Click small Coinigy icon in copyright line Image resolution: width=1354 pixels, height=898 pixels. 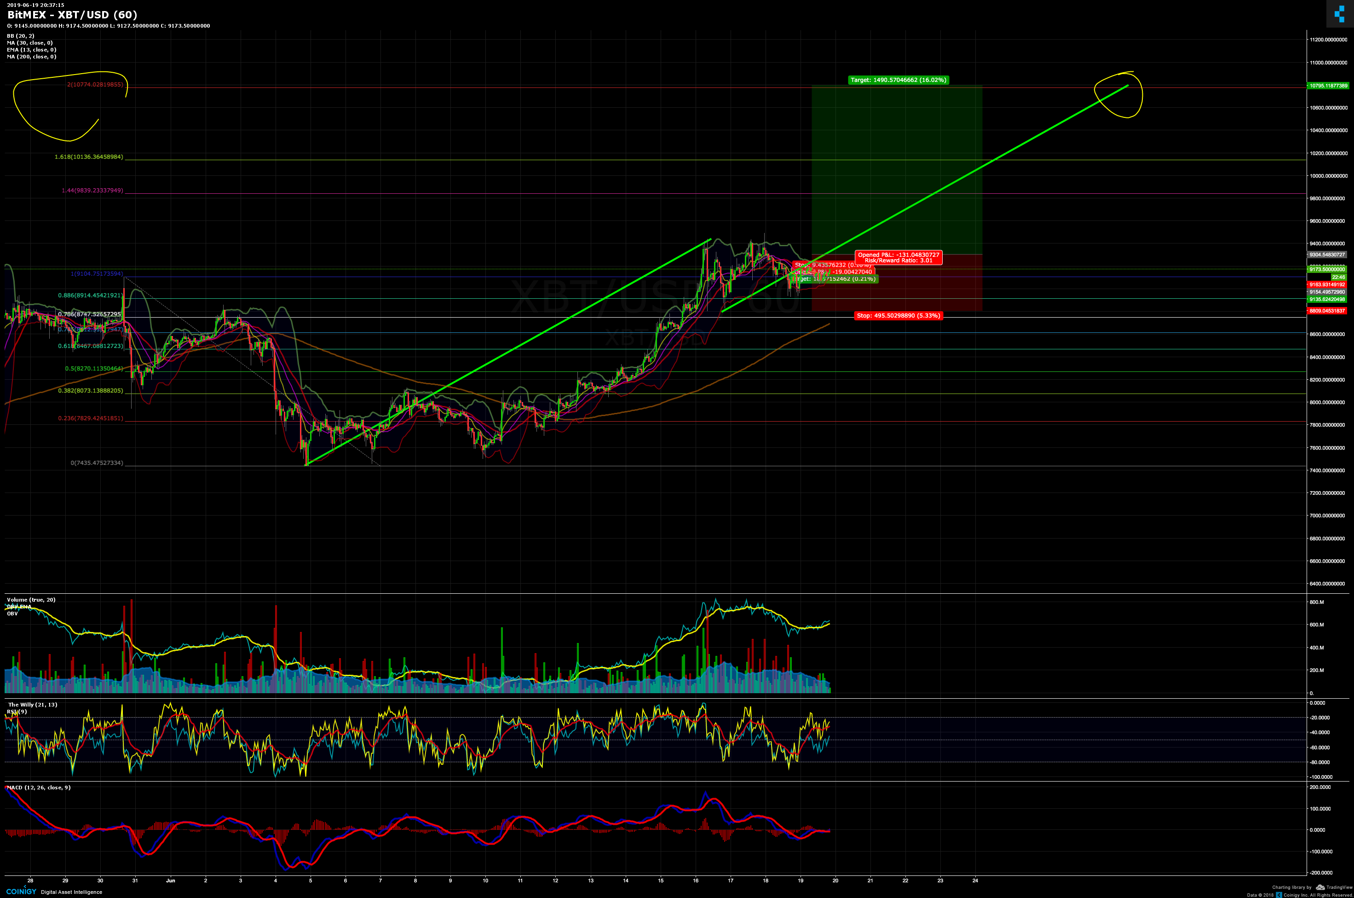click(1279, 895)
